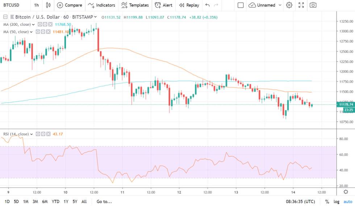This screenshot has height=206, width=355.
Task: Click the select layout square icon
Action: 241,5
